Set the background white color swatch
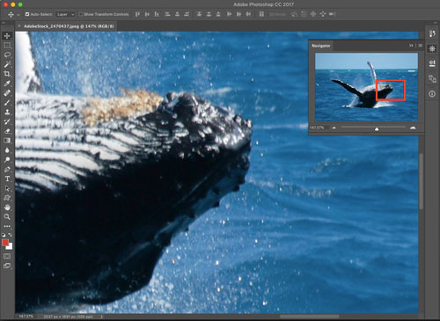The width and height of the screenshot is (440, 321). tap(11, 247)
